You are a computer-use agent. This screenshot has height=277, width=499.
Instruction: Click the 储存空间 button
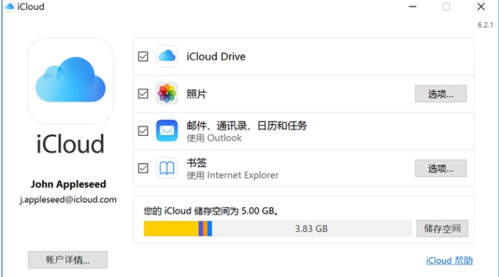coord(442,229)
